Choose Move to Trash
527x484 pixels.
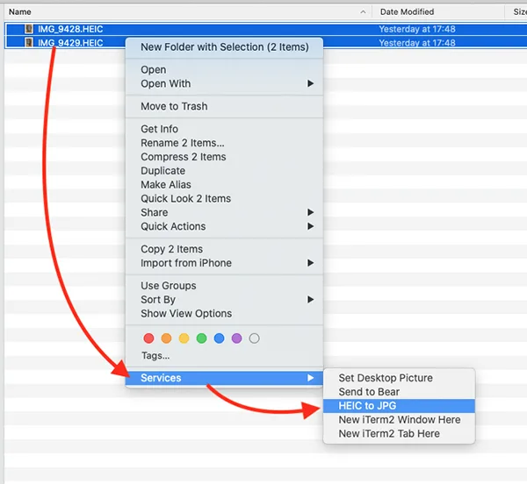(225, 106)
